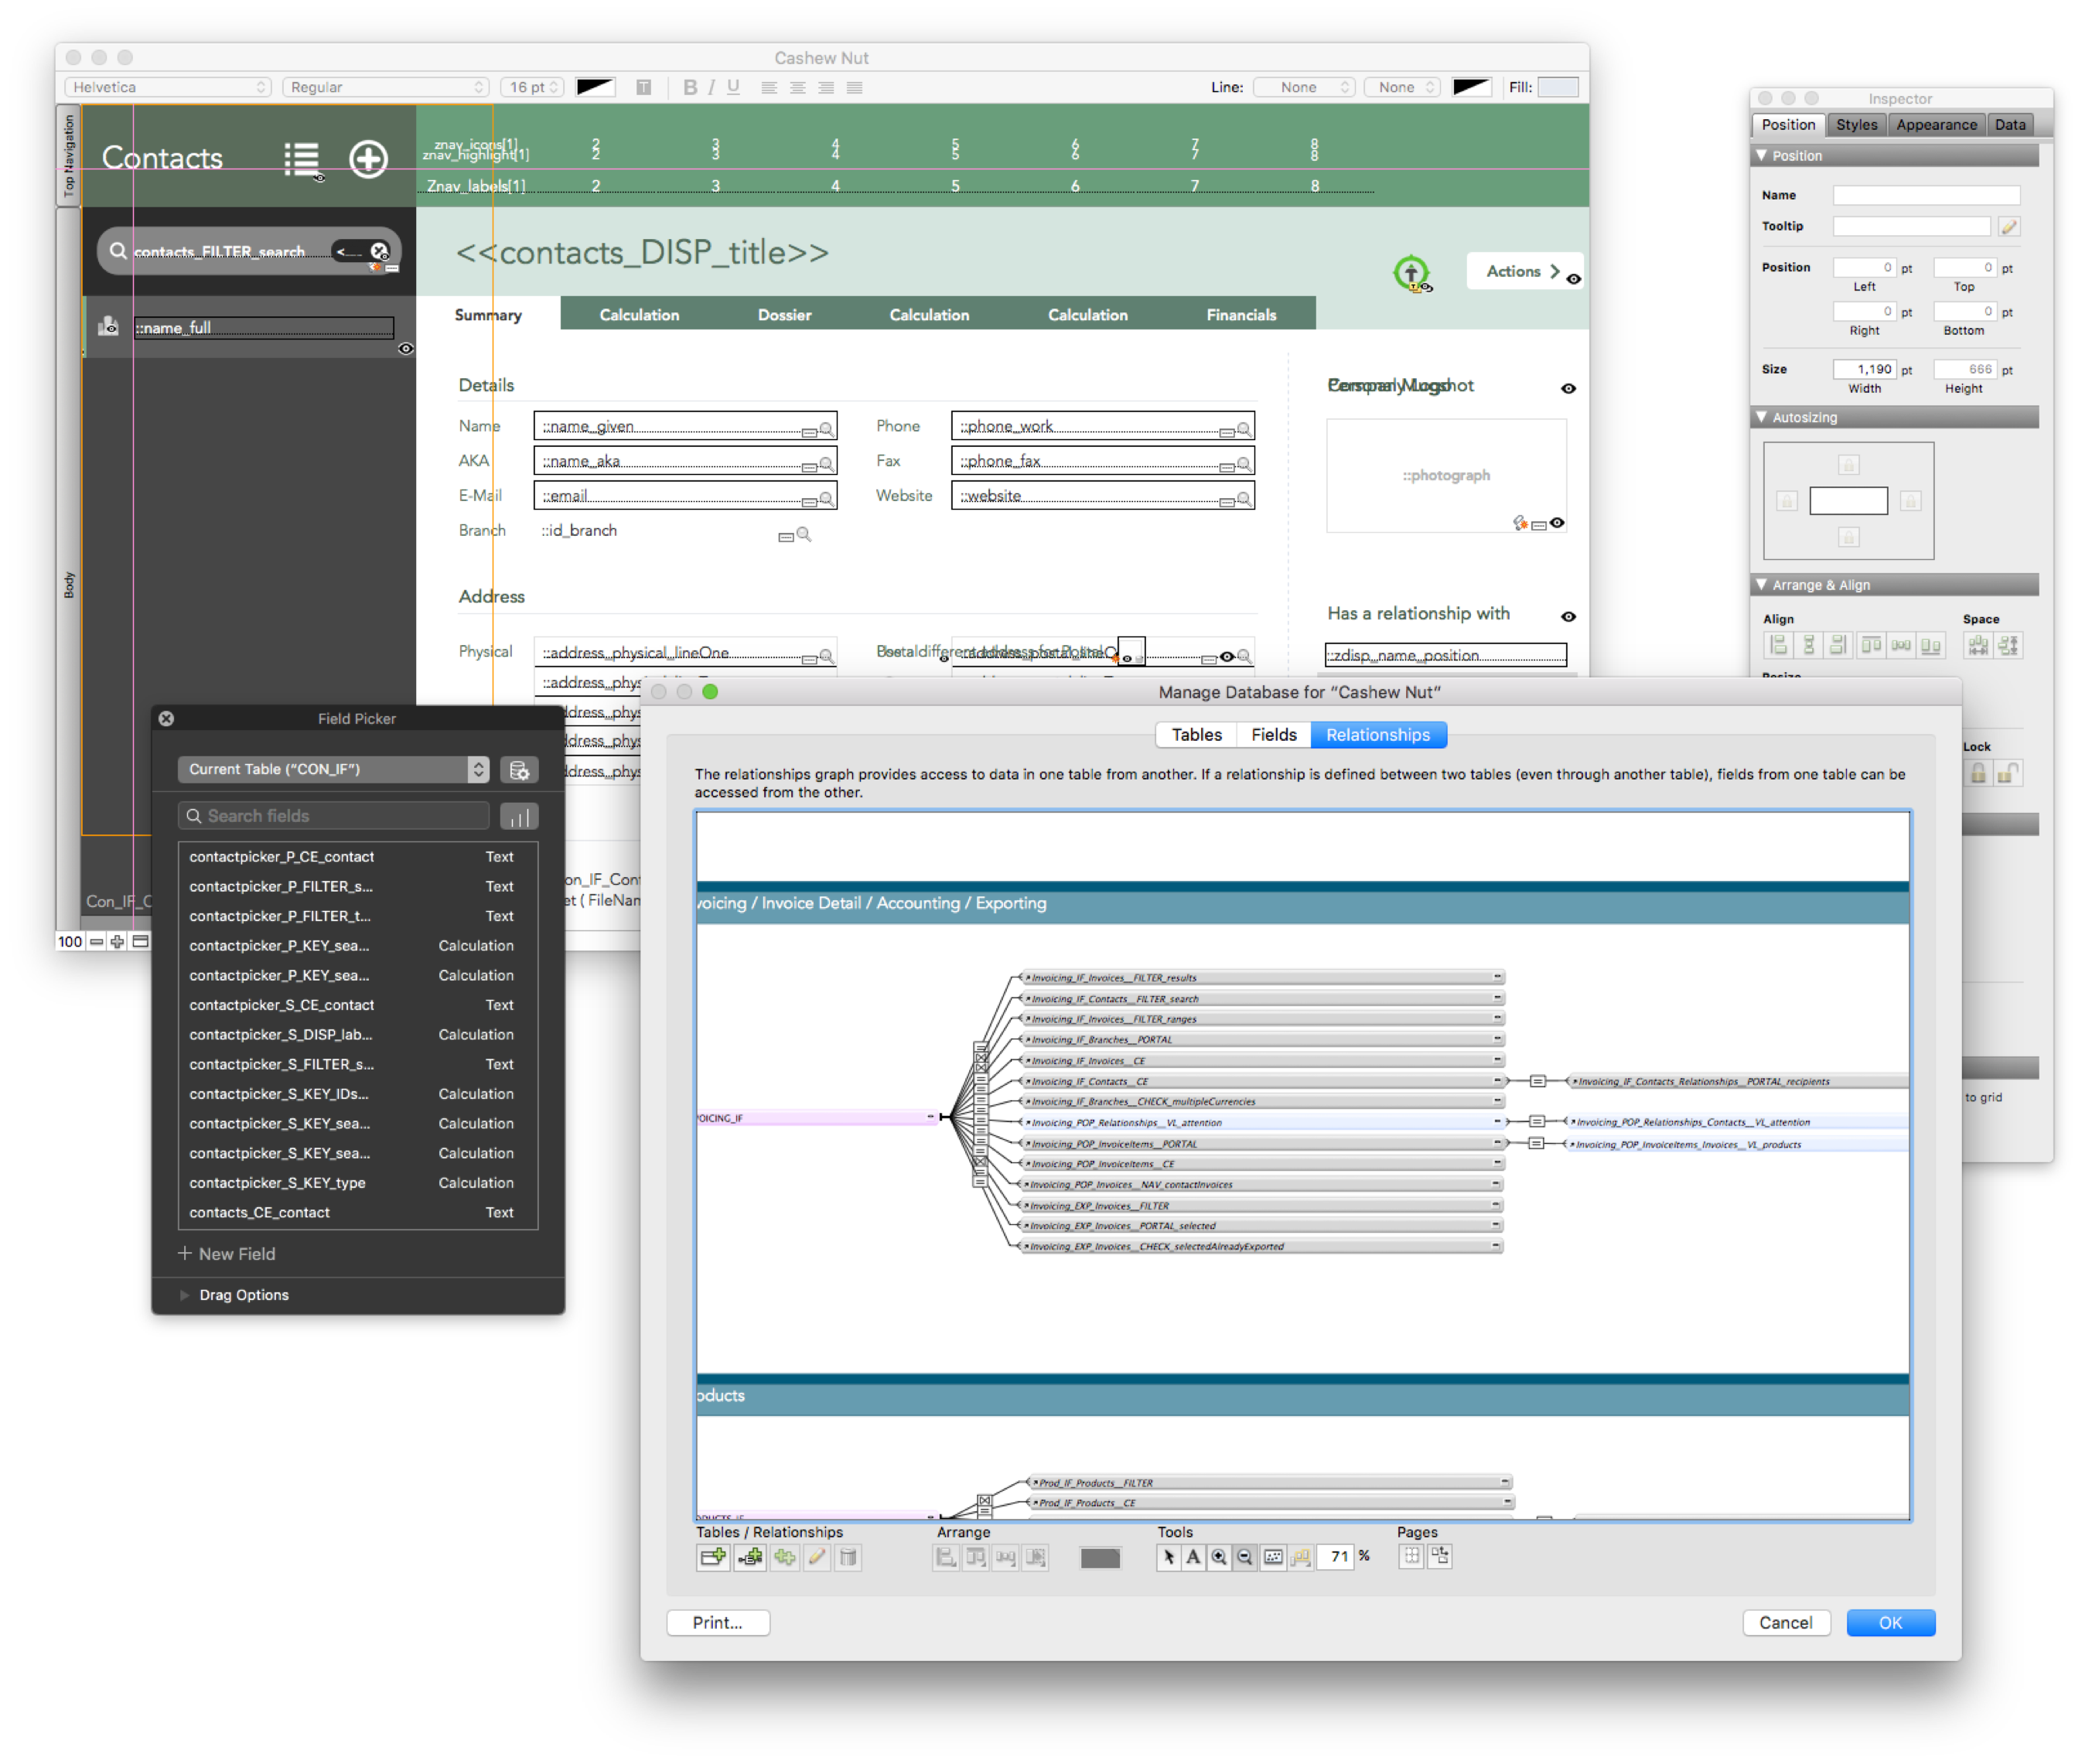Open the Regular font style dropdown
2075x1764 pixels.
click(x=385, y=87)
